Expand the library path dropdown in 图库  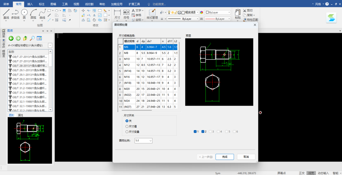(x=50, y=45)
